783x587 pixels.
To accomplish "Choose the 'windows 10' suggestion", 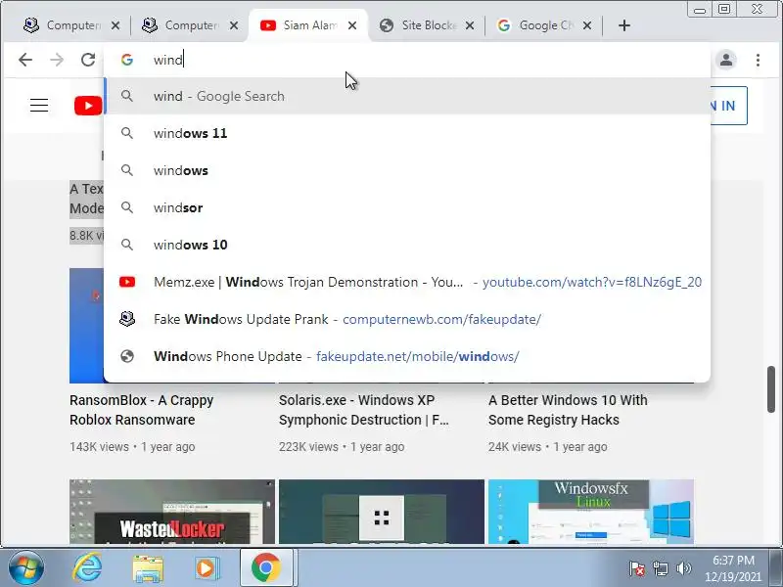I will point(407,246).
